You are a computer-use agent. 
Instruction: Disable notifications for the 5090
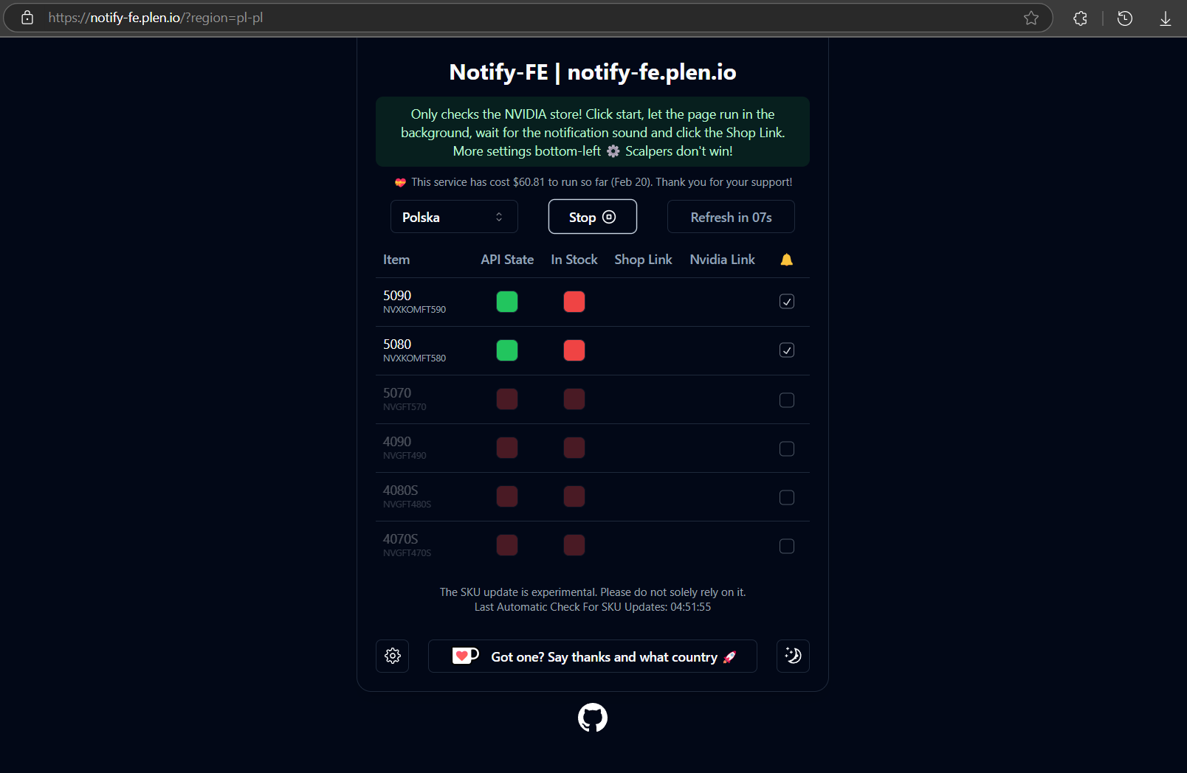pyautogui.click(x=787, y=302)
